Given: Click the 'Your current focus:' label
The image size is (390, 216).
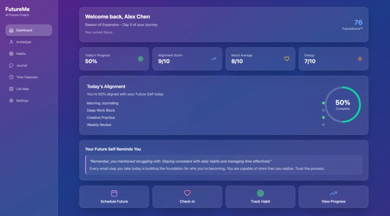Looking at the screenshot, I should tap(99, 32).
